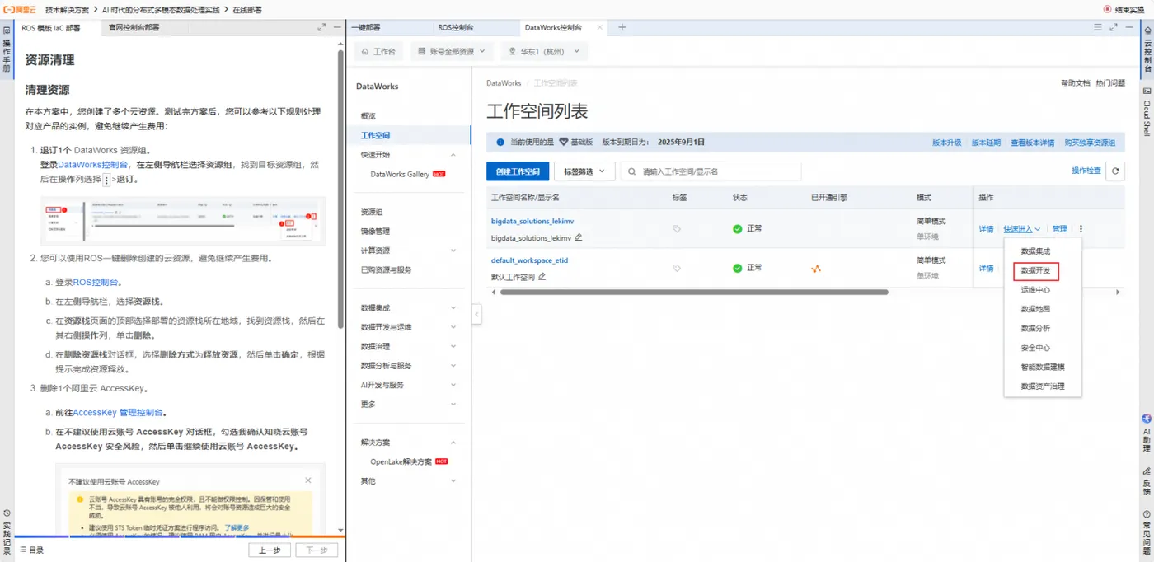Click the search magnifier in workspace search box
Viewport: 1154px width, 562px height.
[632, 171]
